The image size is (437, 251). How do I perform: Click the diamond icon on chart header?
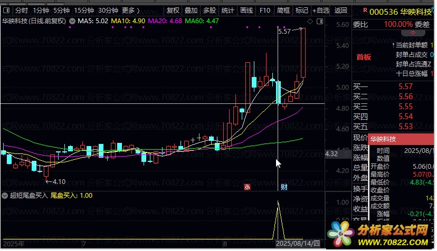tap(310, 22)
